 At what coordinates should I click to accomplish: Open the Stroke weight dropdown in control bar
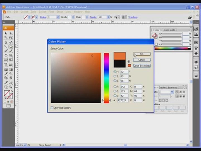pos(58,17)
